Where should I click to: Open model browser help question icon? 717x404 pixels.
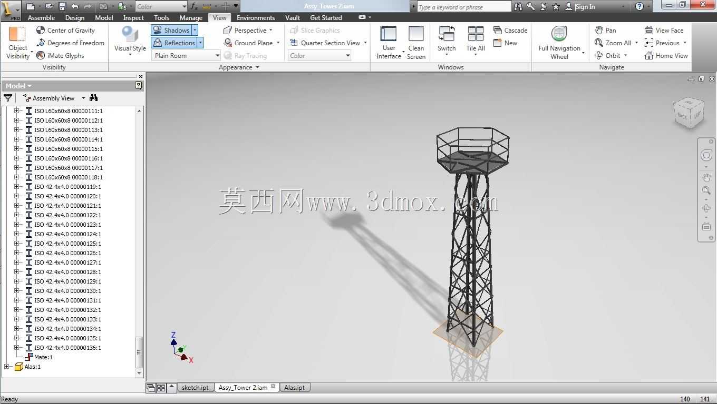tap(138, 85)
